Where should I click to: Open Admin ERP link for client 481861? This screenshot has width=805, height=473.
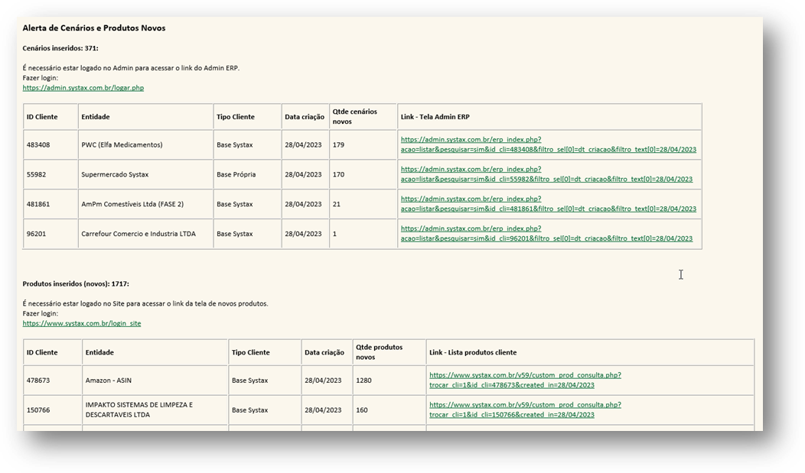(549, 204)
